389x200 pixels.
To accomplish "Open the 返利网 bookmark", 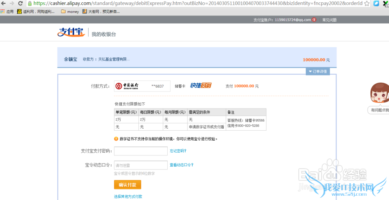I will 36,11.
